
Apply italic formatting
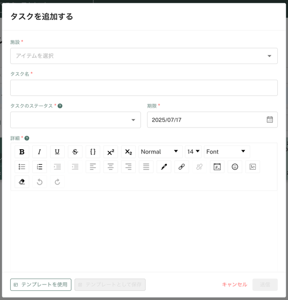coord(39,152)
